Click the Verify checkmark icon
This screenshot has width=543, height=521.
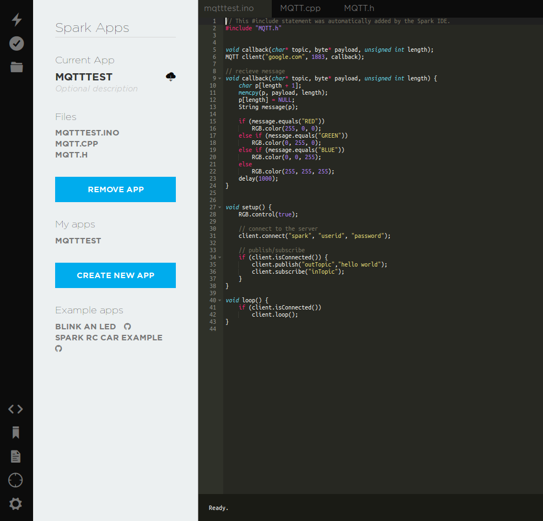coord(17,44)
